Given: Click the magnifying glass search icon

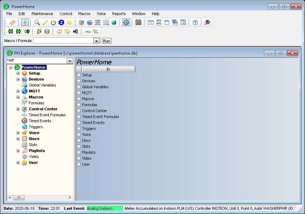Looking at the screenshot, I should point(37,22).
